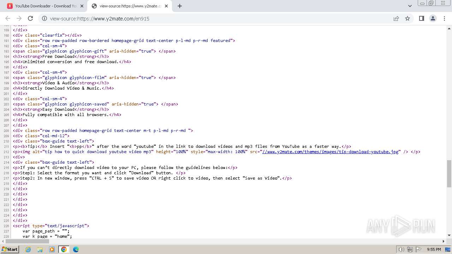
Task: Open the side panel button
Action: click(x=421, y=18)
